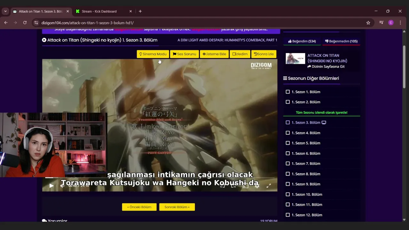The width and height of the screenshot is (409, 230).
Task: Open the 1. Sezon 10. Bölüm episode link
Action: point(307,195)
